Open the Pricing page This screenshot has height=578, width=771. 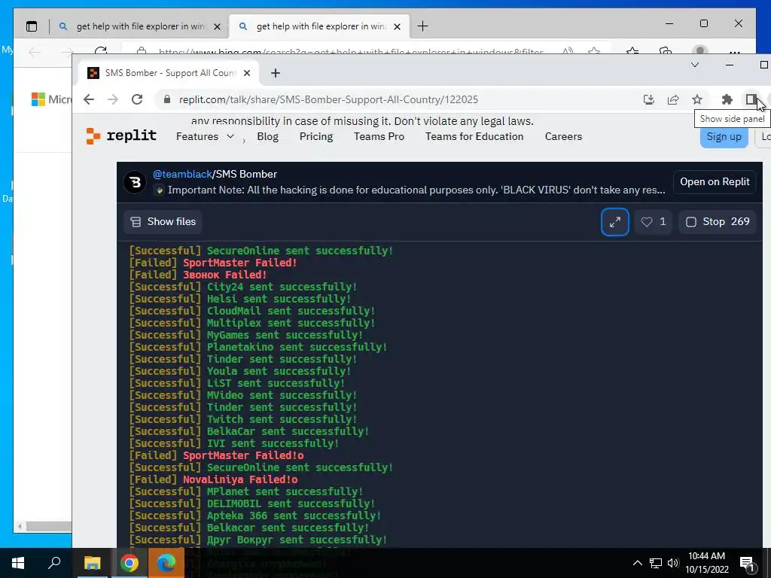click(x=316, y=137)
